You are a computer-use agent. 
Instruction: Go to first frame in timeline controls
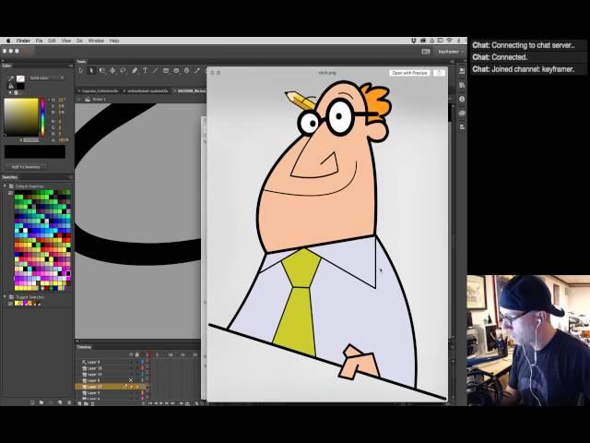coord(149,403)
